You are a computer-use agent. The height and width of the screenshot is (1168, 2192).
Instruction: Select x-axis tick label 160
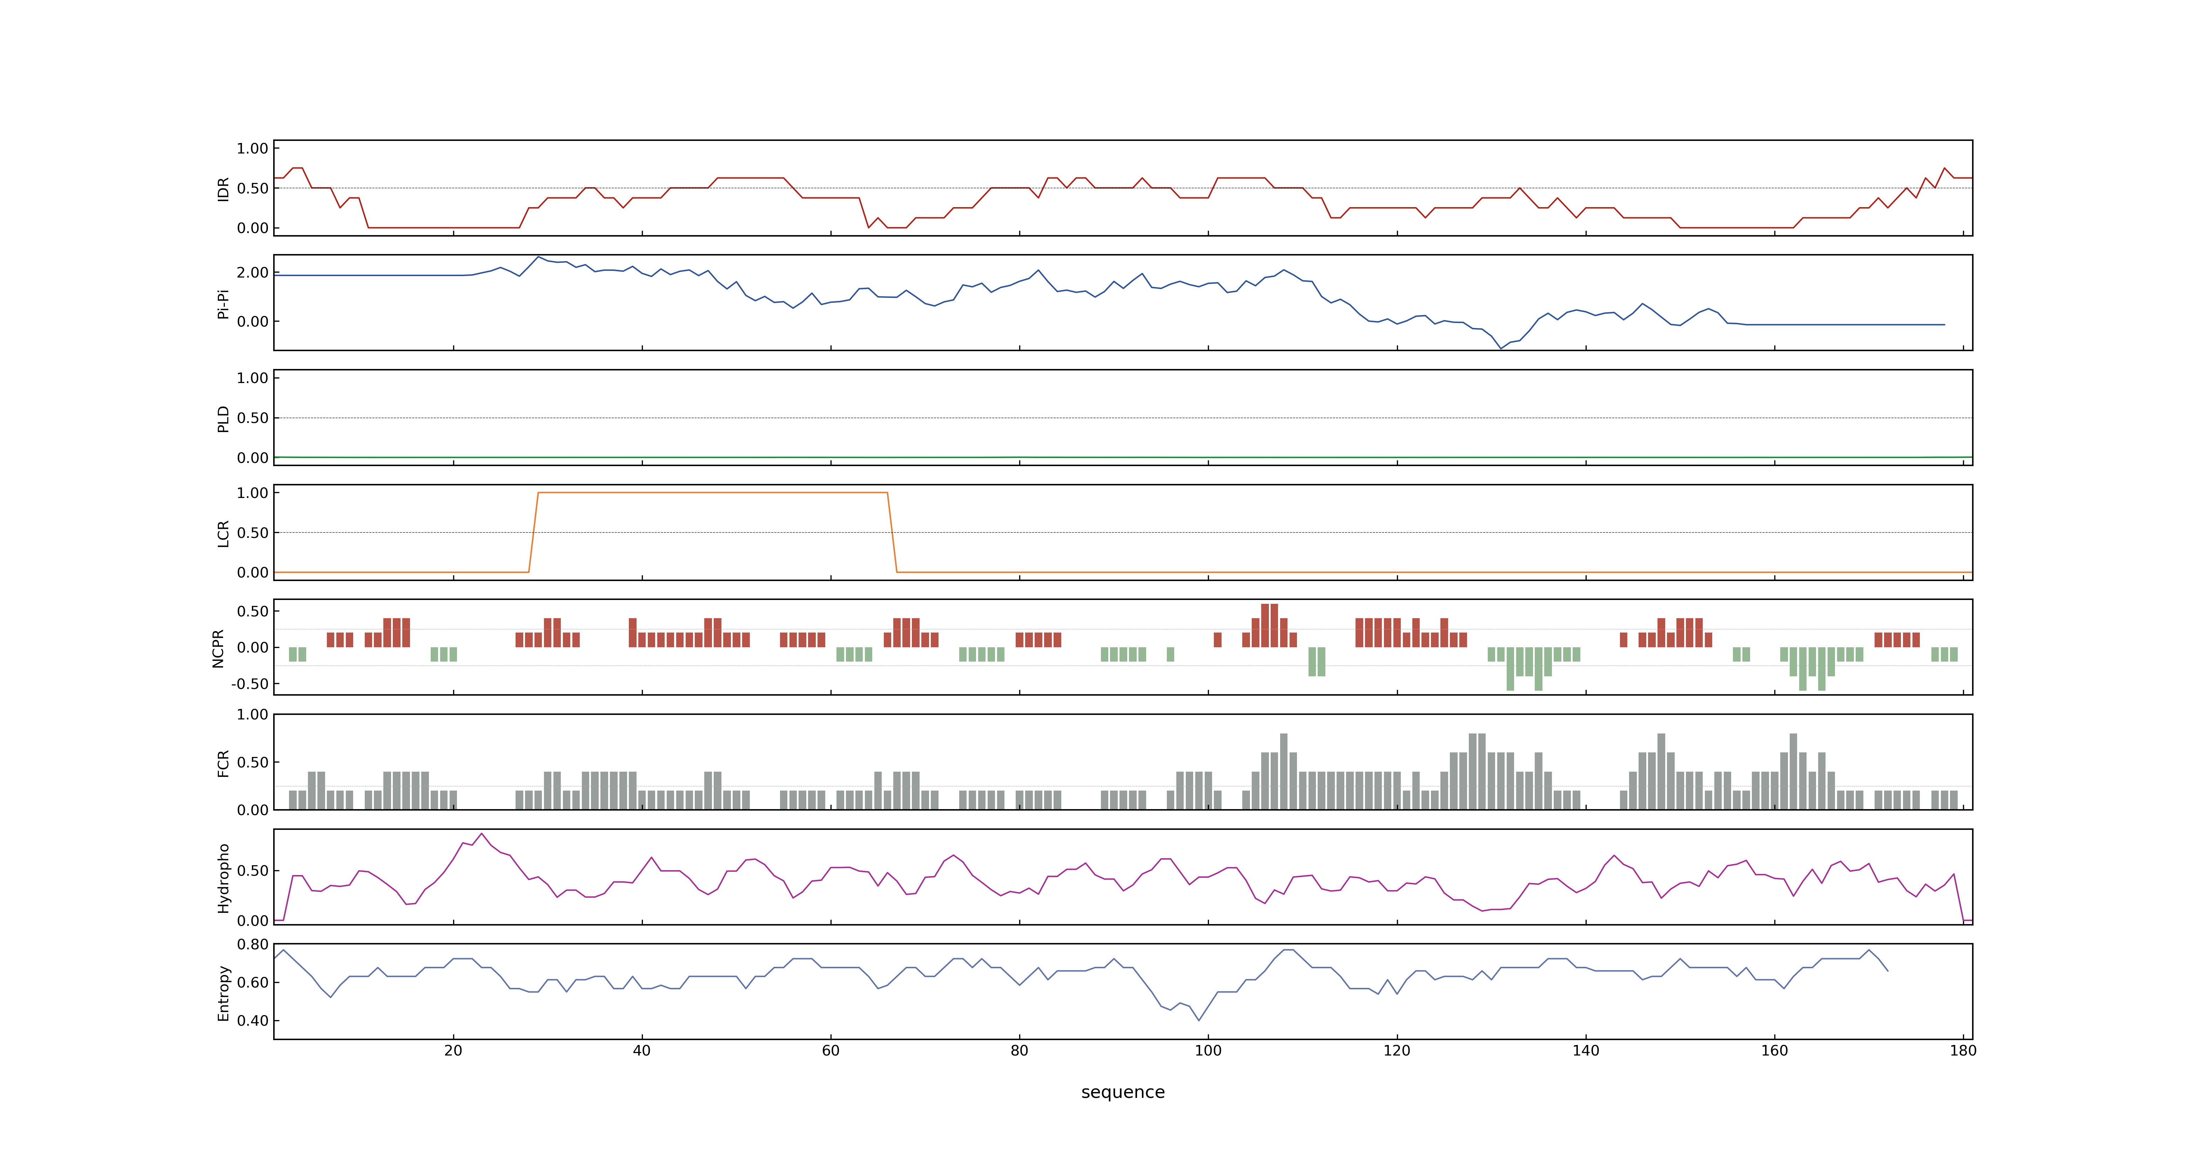(1774, 1051)
